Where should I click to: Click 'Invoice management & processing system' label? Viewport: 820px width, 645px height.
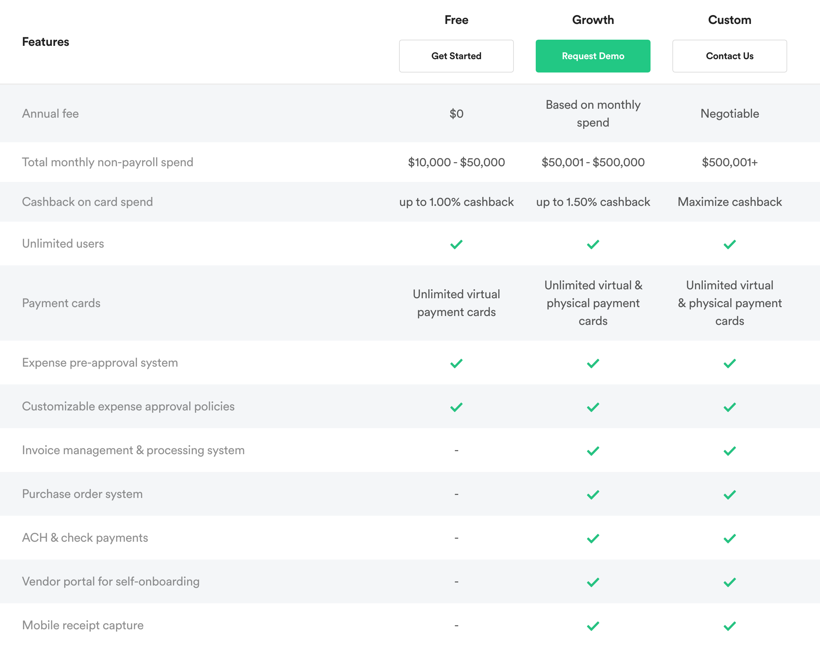coord(133,450)
